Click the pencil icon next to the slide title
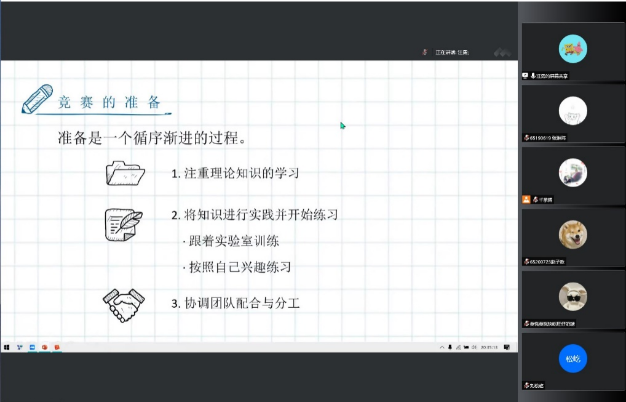The height and width of the screenshot is (402, 626). [x=37, y=99]
